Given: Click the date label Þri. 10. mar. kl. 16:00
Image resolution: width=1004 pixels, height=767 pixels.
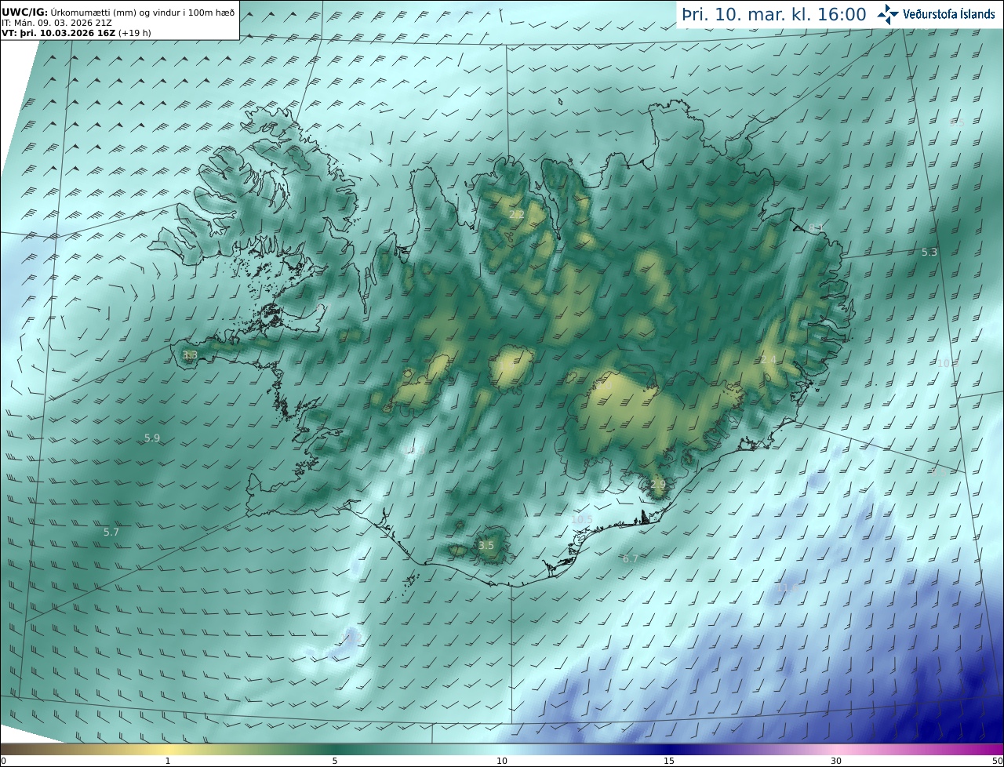Looking at the screenshot, I should click(x=773, y=14).
